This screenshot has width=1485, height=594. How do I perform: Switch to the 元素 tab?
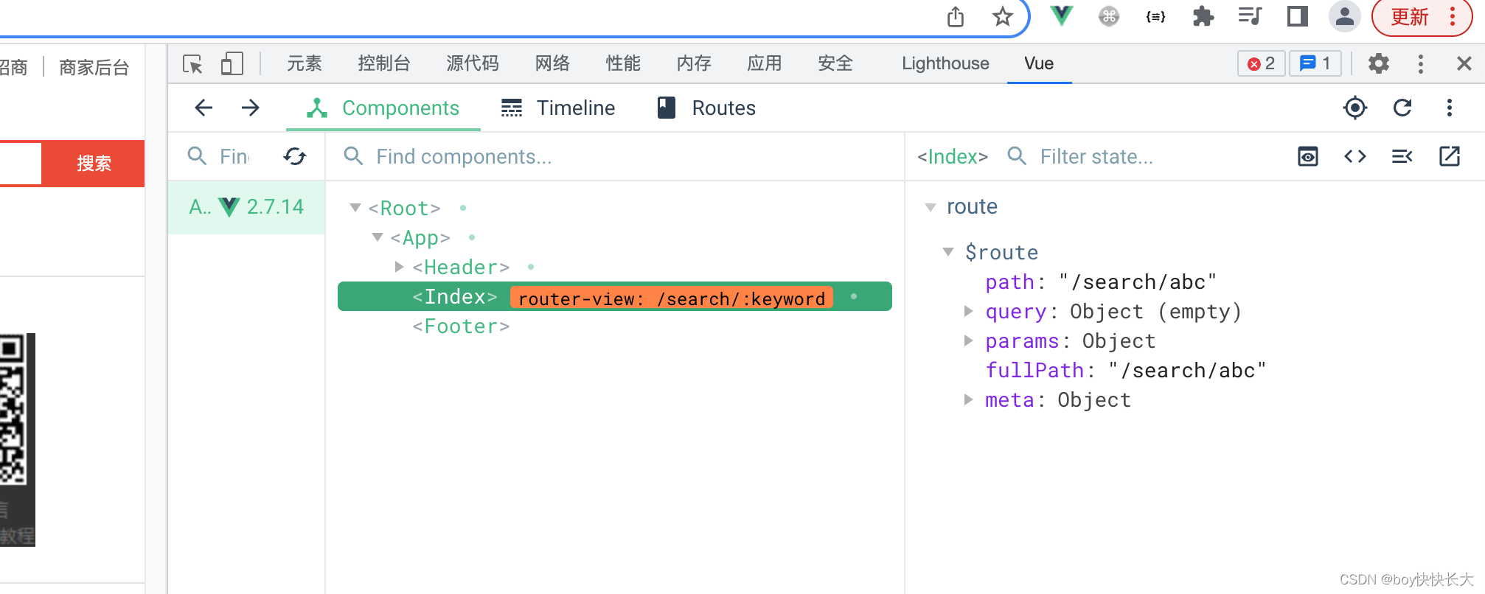point(305,63)
